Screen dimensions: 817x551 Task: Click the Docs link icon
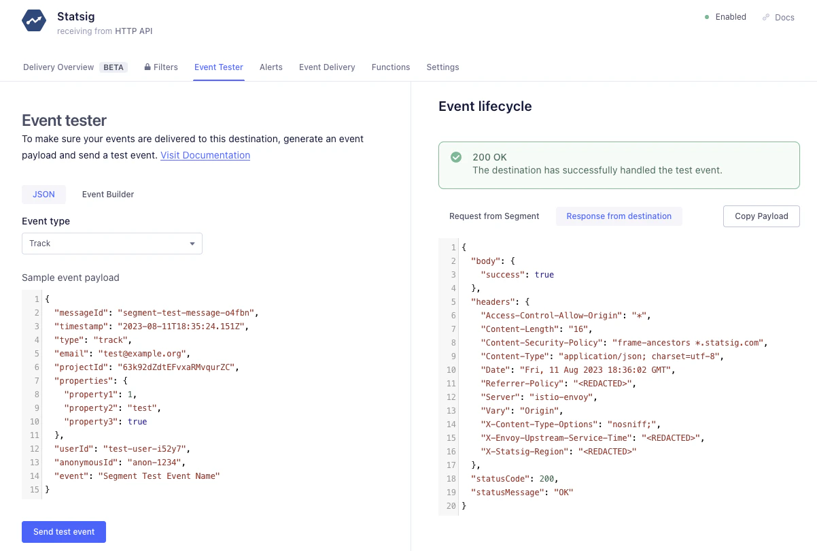[766, 17]
